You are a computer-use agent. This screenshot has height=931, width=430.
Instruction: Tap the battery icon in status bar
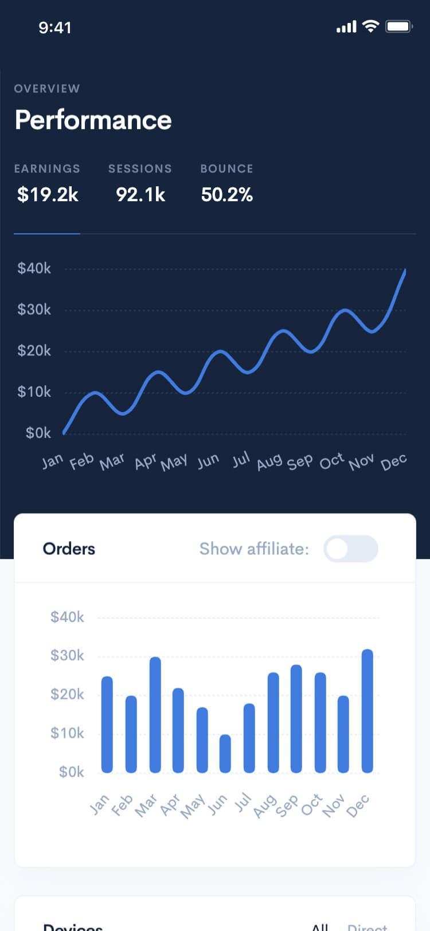pos(398,26)
